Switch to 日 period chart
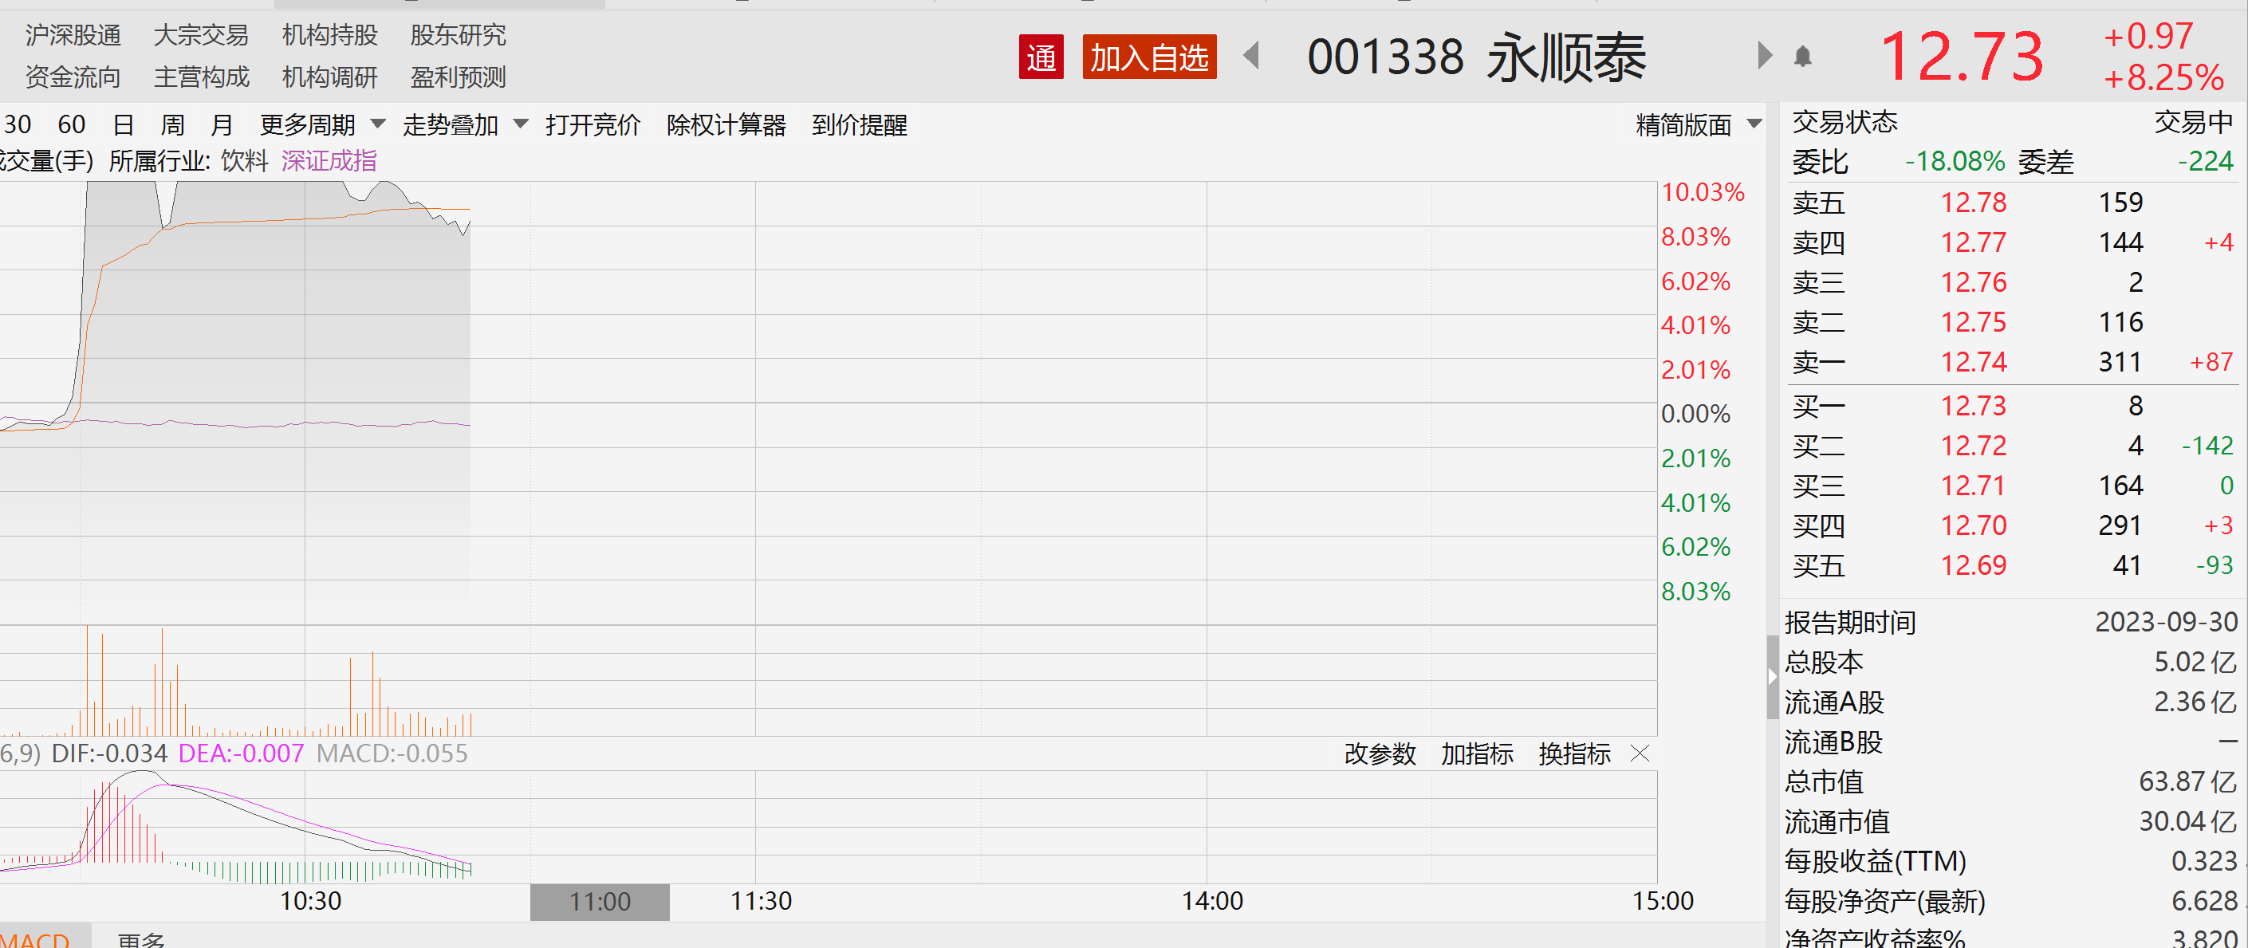 123,124
